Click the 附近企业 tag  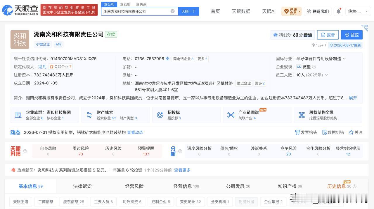(244, 83)
